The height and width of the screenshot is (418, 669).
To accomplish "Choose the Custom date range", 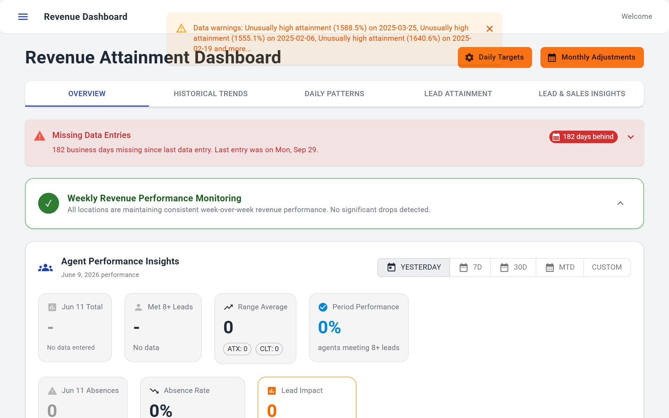I will [607, 268].
